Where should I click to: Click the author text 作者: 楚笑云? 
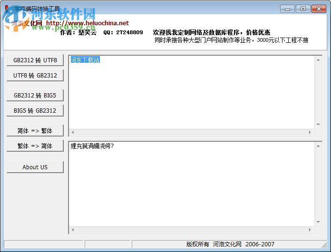coord(78,32)
